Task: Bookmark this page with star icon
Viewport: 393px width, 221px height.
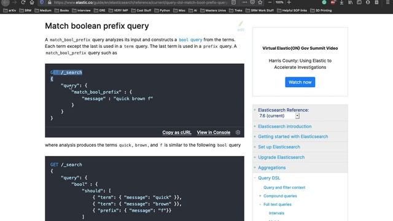Action: (x=260, y=2)
